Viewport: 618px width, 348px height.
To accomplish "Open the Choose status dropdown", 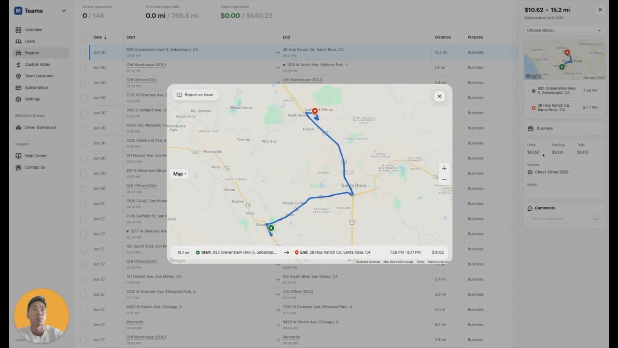I will (x=564, y=30).
